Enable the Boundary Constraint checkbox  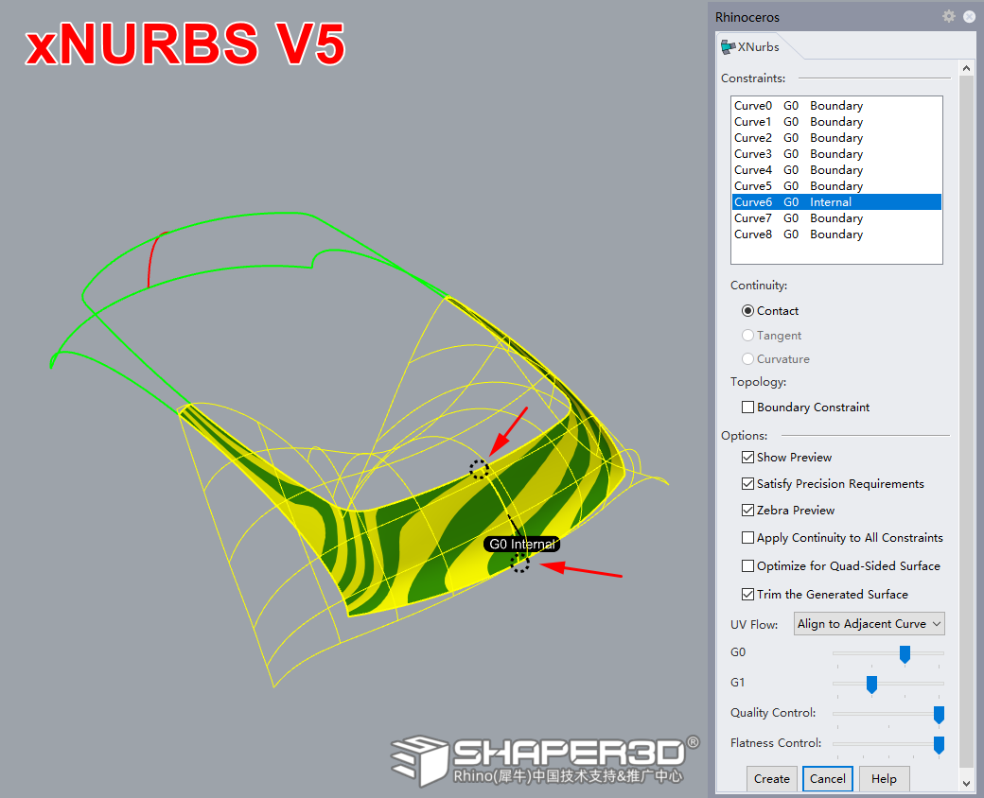748,407
